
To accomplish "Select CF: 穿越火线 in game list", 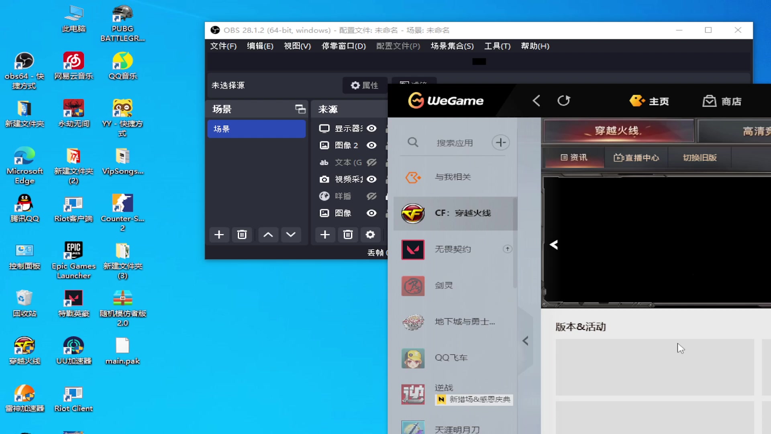I will click(455, 213).
